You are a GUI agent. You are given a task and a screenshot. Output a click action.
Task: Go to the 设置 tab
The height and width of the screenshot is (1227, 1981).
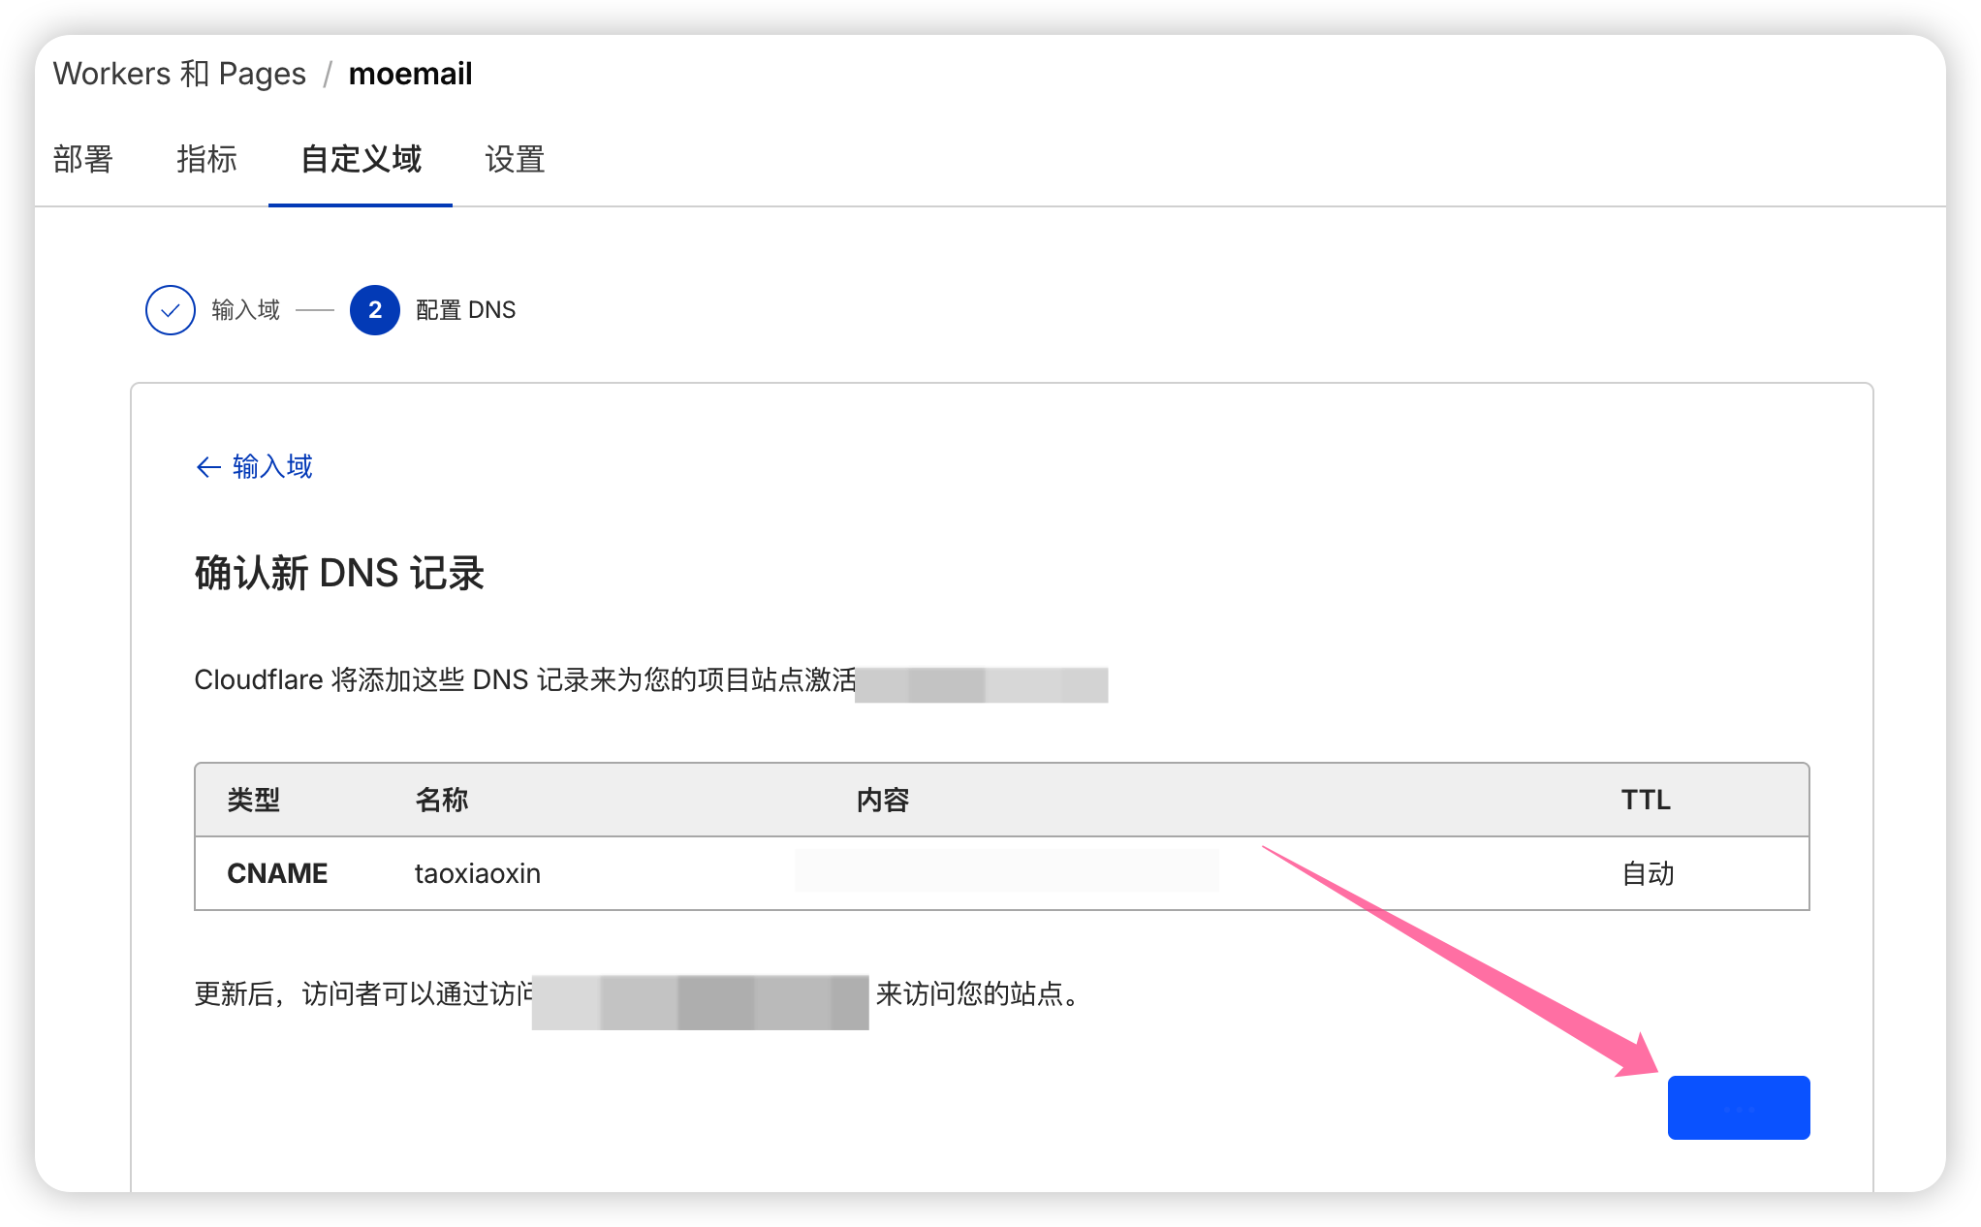click(x=515, y=159)
